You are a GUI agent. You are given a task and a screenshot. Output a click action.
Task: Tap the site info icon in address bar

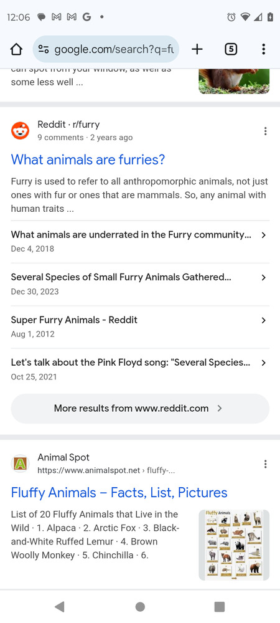[x=43, y=49]
